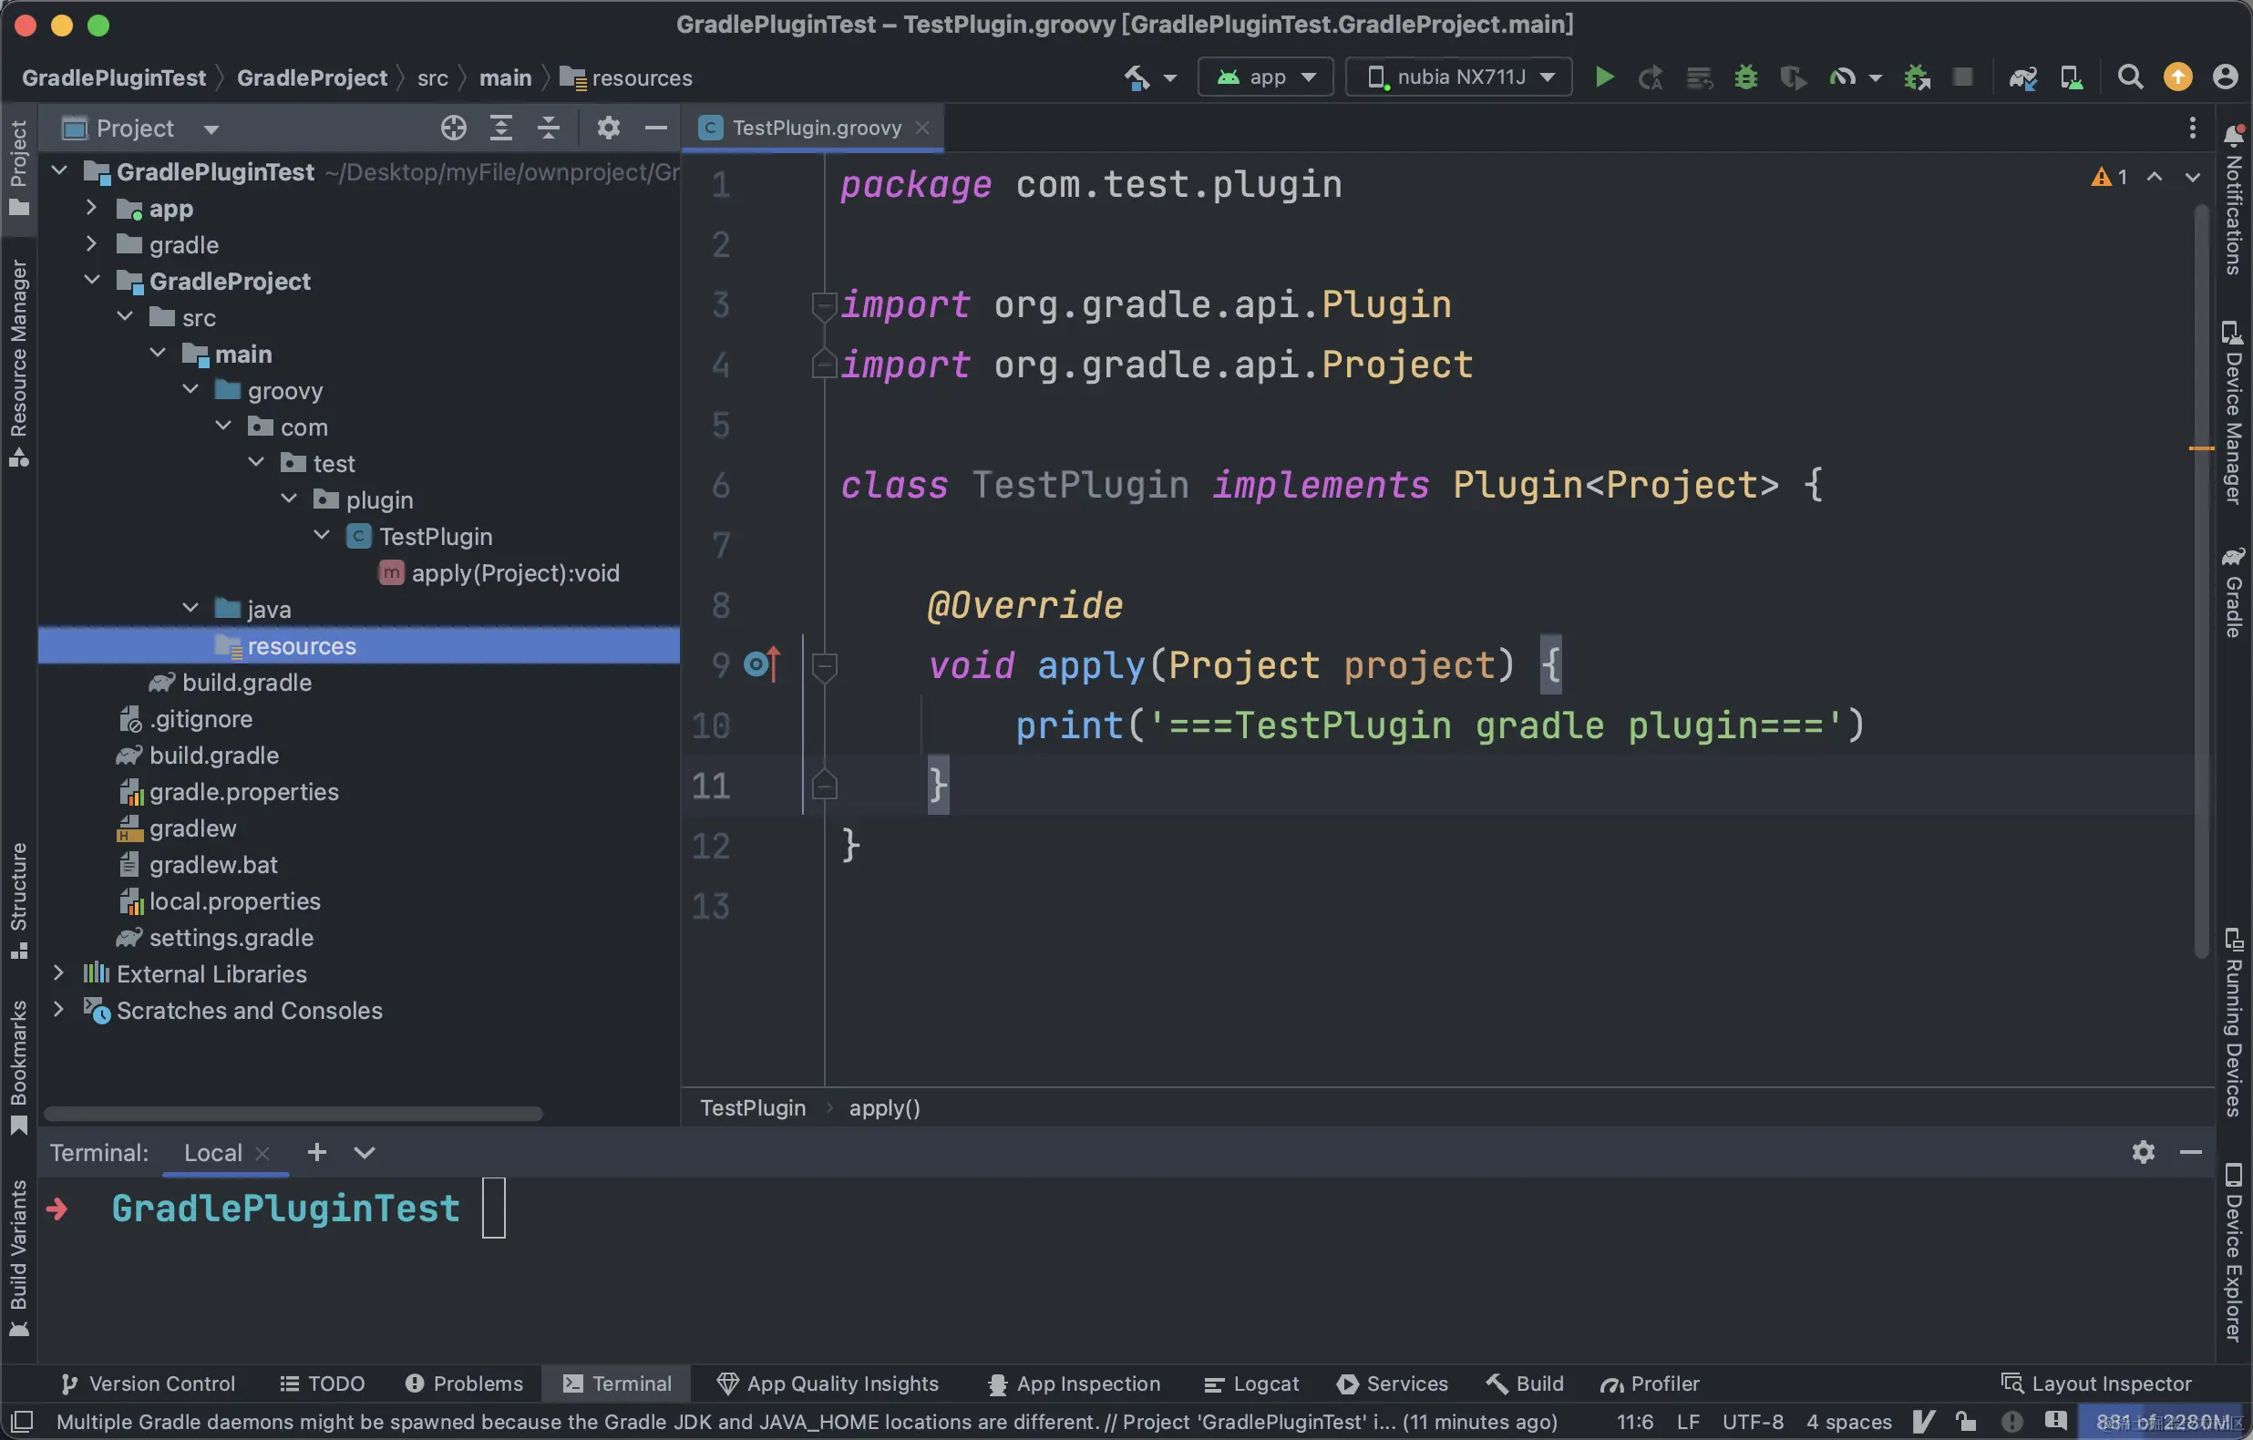
Task: Click the override gutter marker on line 9
Action: (761, 664)
